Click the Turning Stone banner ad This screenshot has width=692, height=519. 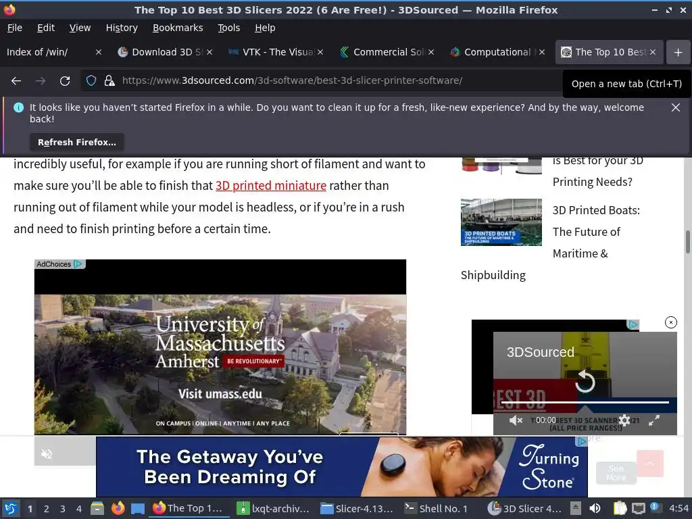point(341,467)
